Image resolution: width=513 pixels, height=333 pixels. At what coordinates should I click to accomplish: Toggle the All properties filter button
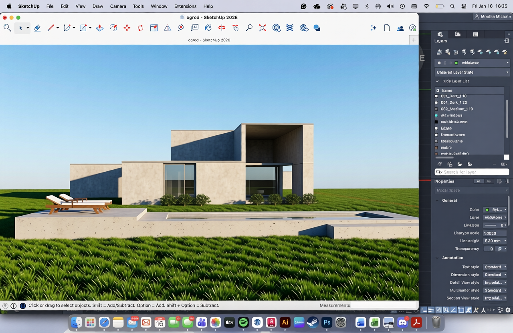[x=478, y=181]
